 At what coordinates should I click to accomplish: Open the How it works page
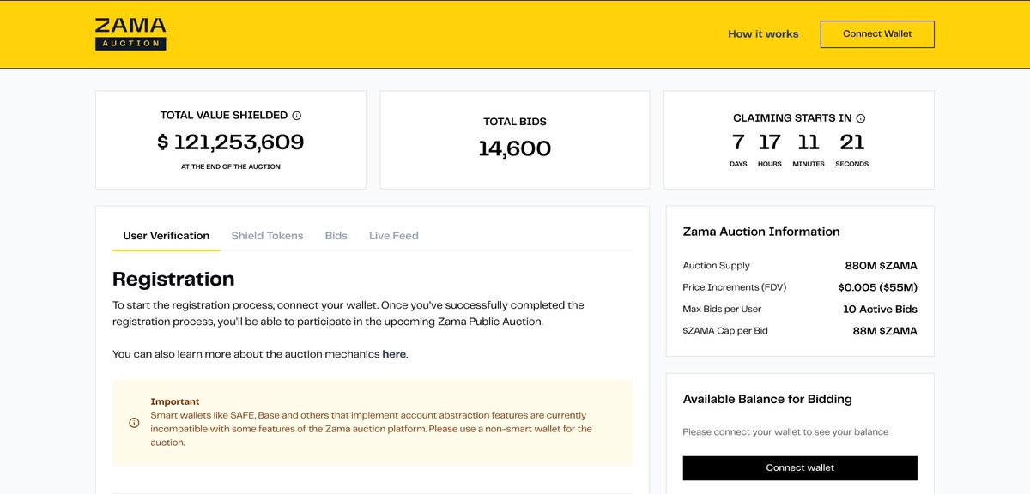763,34
